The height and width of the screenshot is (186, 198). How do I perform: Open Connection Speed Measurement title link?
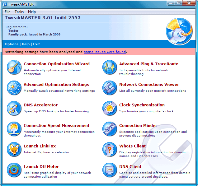point(56,126)
